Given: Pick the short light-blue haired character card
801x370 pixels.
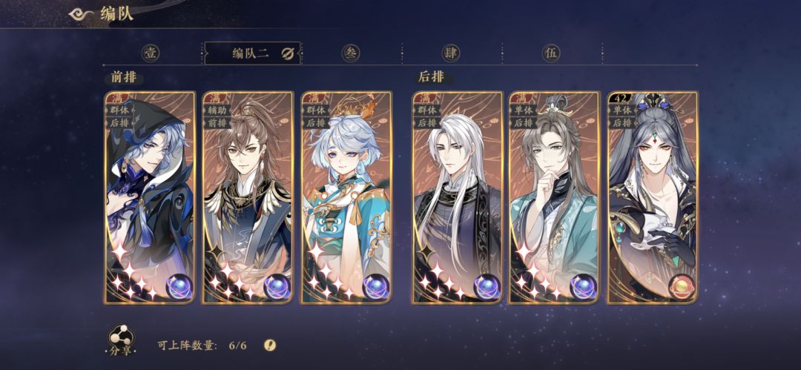Looking at the screenshot, I should pos(346,197).
